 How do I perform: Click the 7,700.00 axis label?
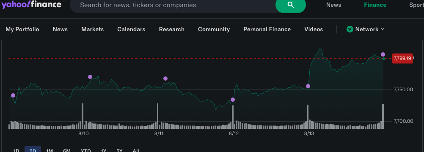403,121
